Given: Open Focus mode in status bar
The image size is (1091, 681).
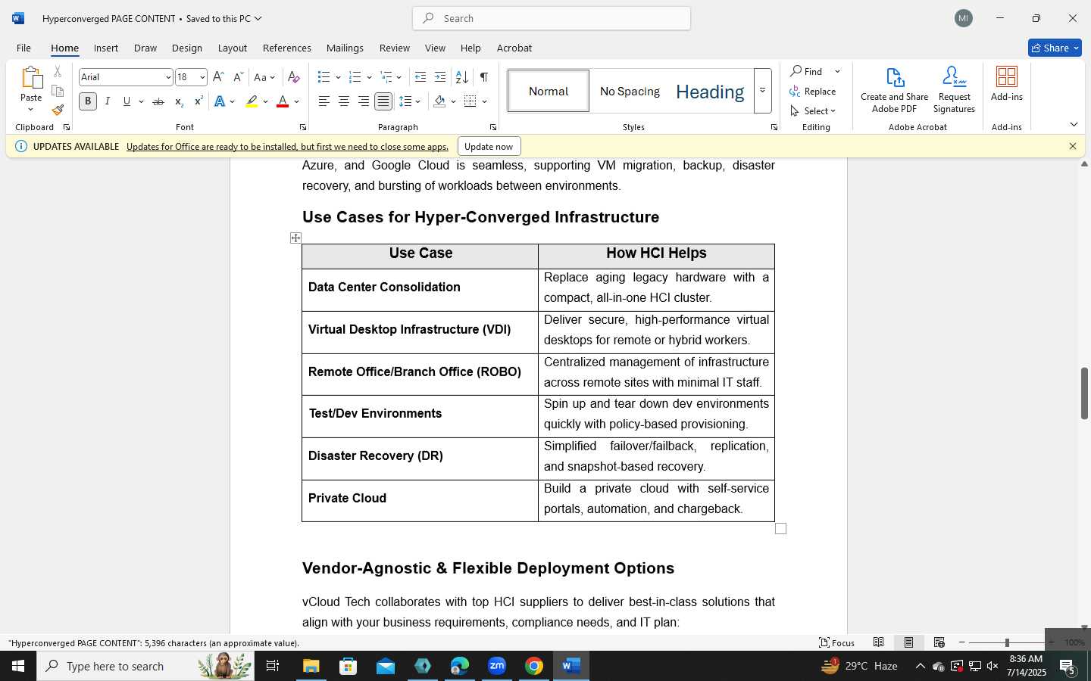Looking at the screenshot, I should 837,642.
